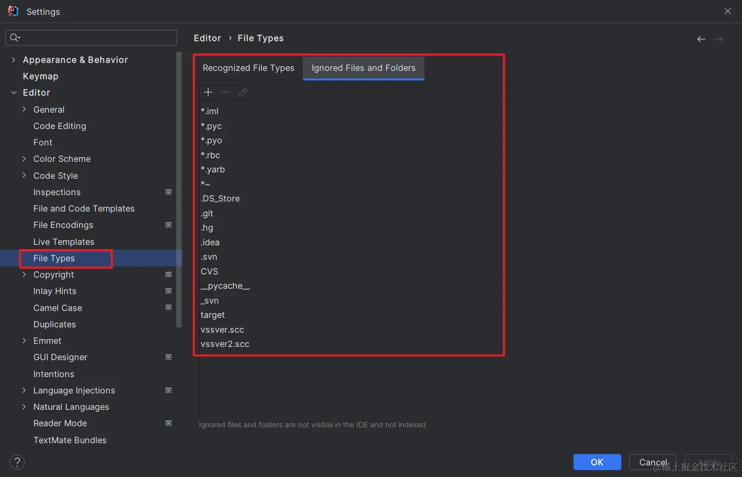
Task: Click the edit pencil icon
Action: click(x=243, y=93)
